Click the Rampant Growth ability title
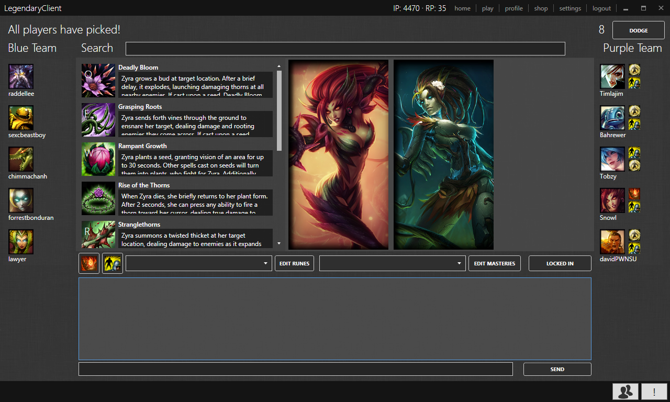Image resolution: width=670 pixels, height=402 pixels. coord(142,146)
